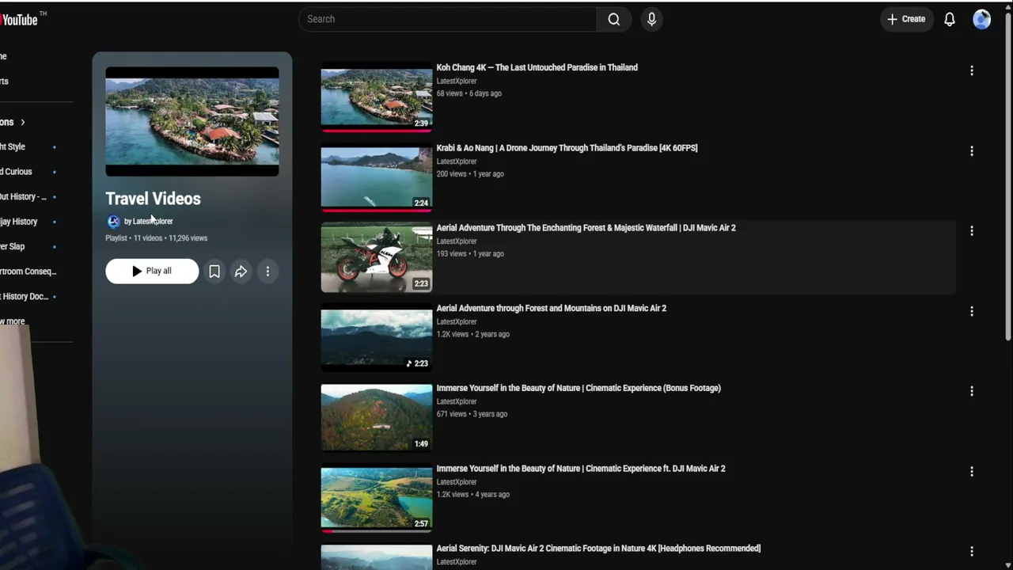Click the 'Travel Videos' playlist heading
This screenshot has height=570, width=1013.
153,199
